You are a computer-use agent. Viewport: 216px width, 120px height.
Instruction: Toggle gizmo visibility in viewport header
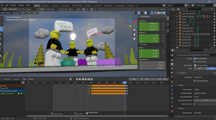(139, 13)
